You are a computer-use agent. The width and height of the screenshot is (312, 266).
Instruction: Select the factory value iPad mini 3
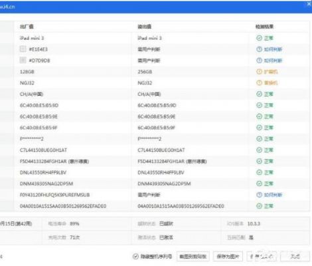tap(32, 38)
